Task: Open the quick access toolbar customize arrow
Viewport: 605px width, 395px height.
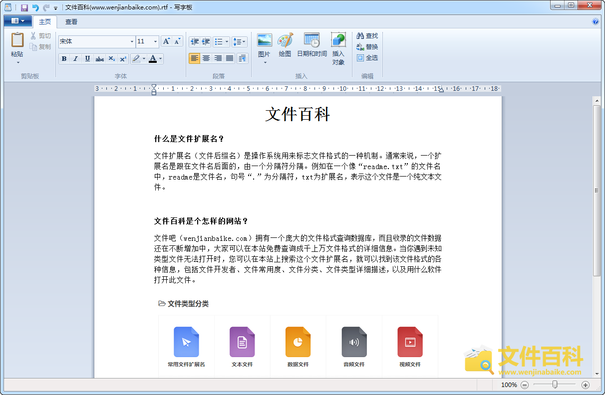Action: 55,8
